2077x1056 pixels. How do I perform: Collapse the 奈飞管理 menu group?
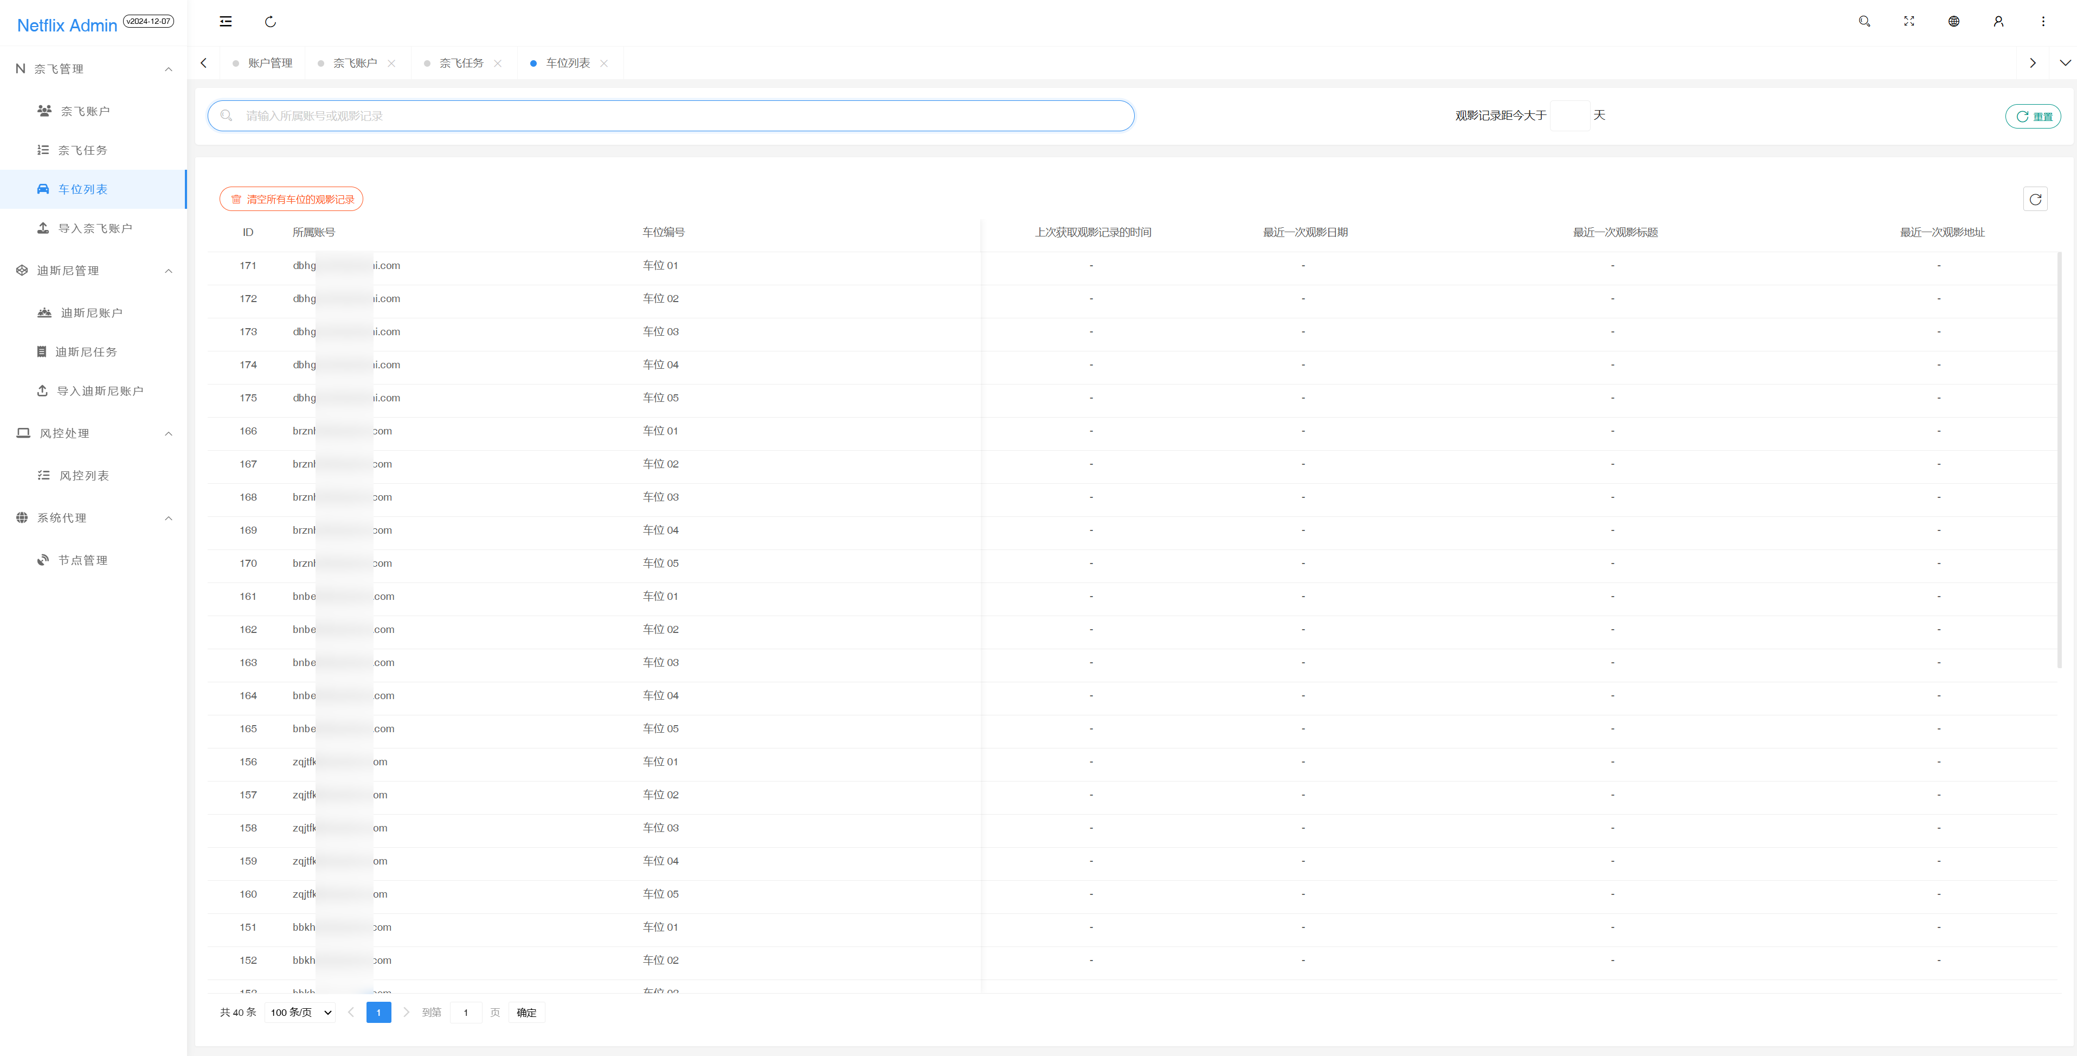94,69
